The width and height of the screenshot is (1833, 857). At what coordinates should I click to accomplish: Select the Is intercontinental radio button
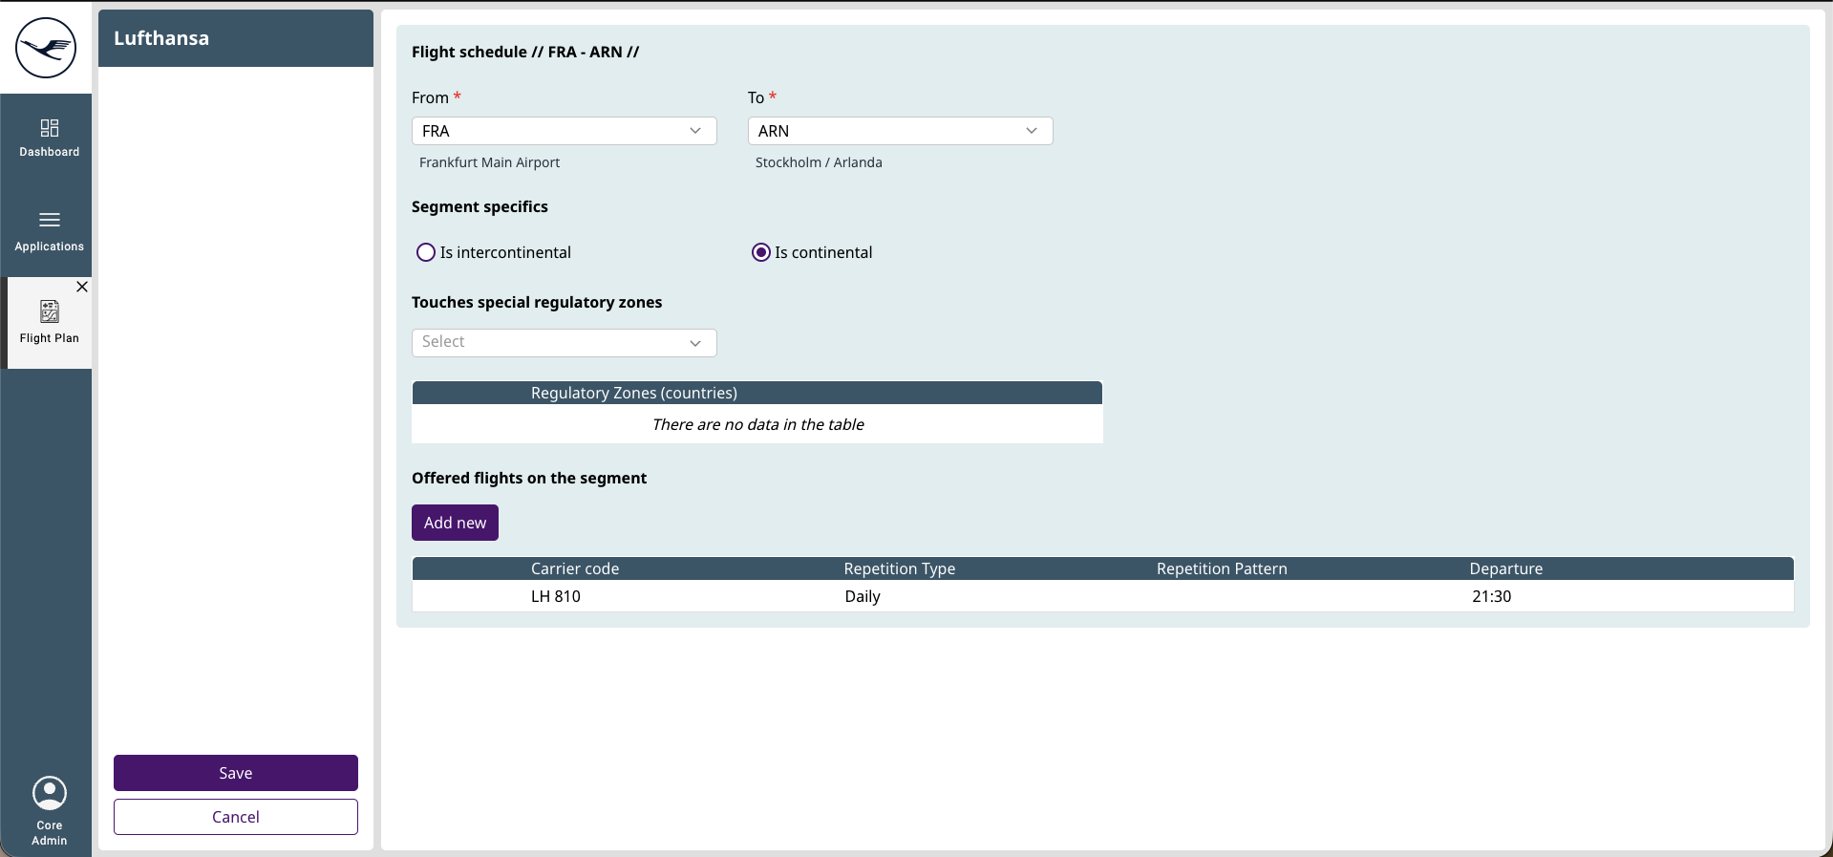(426, 252)
